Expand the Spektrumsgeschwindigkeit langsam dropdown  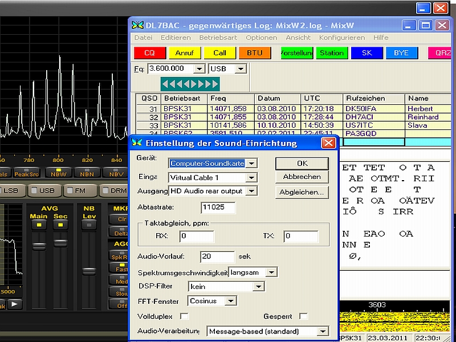pos(272,272)
